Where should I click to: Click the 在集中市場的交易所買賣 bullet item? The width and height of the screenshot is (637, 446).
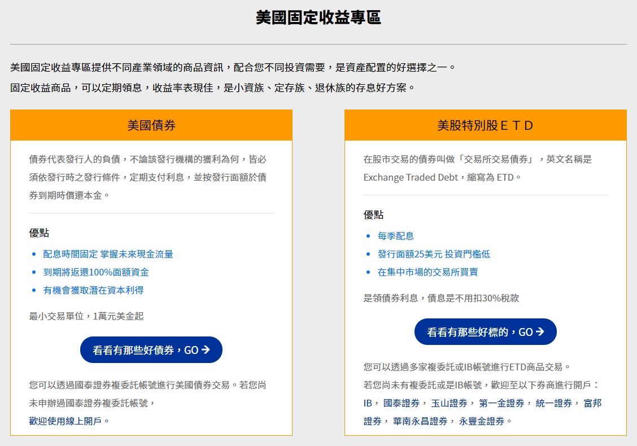coord(427,272)
